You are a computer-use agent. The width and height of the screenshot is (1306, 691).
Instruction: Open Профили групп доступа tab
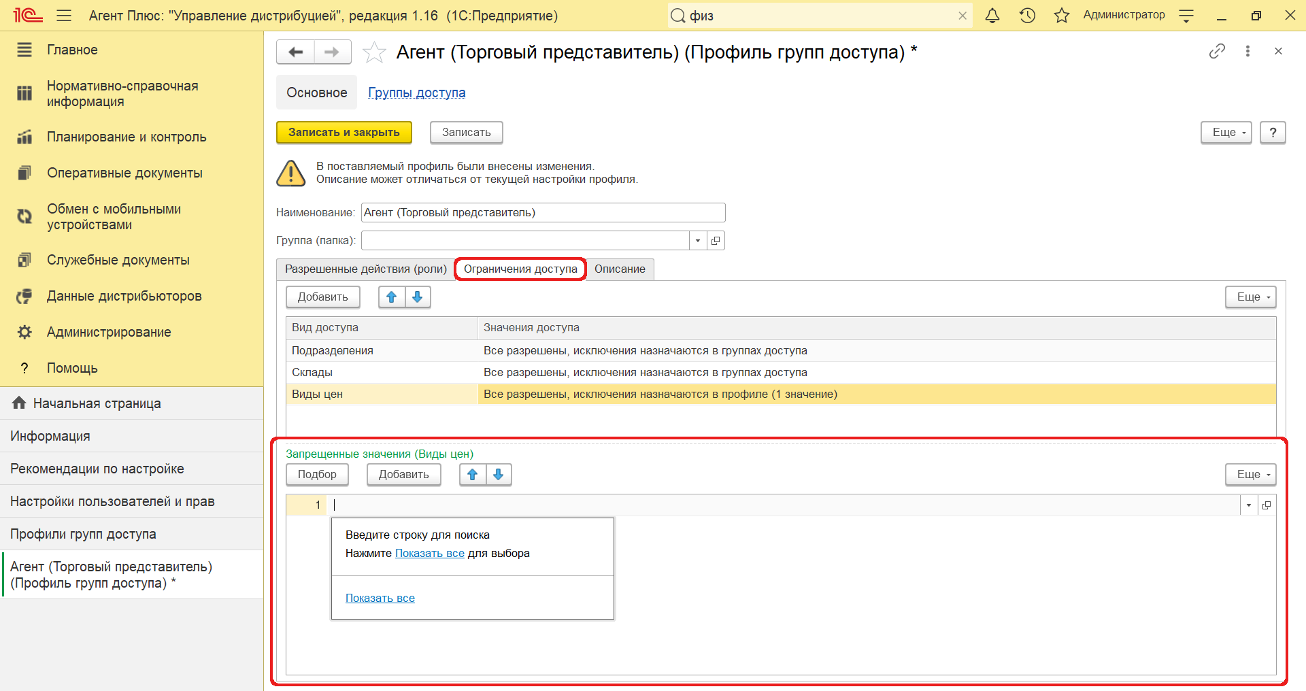131,534
